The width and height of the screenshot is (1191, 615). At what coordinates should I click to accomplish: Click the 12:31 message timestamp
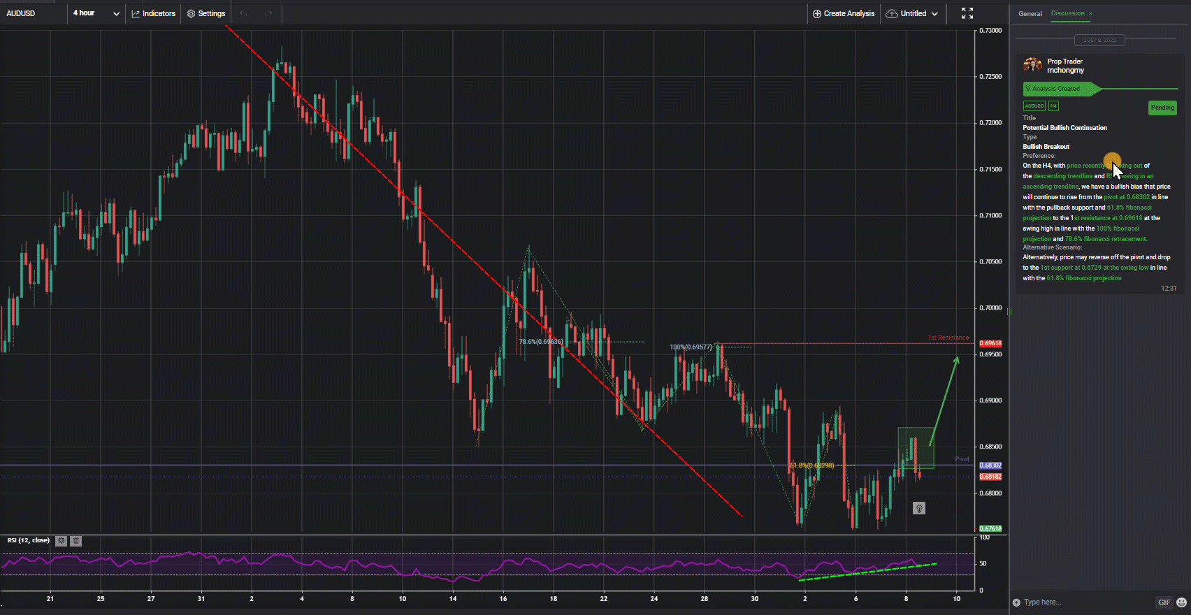click(x=1169, y=289)
